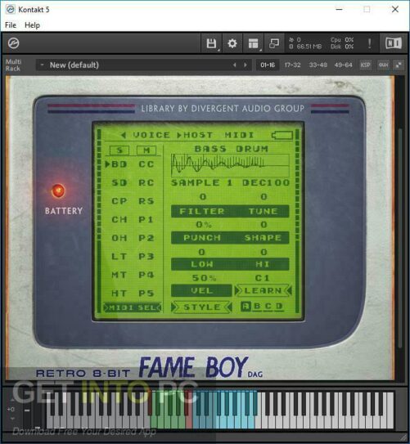410x444 pixels.
Task: Select the CC voice
Action: coord(146,164)
